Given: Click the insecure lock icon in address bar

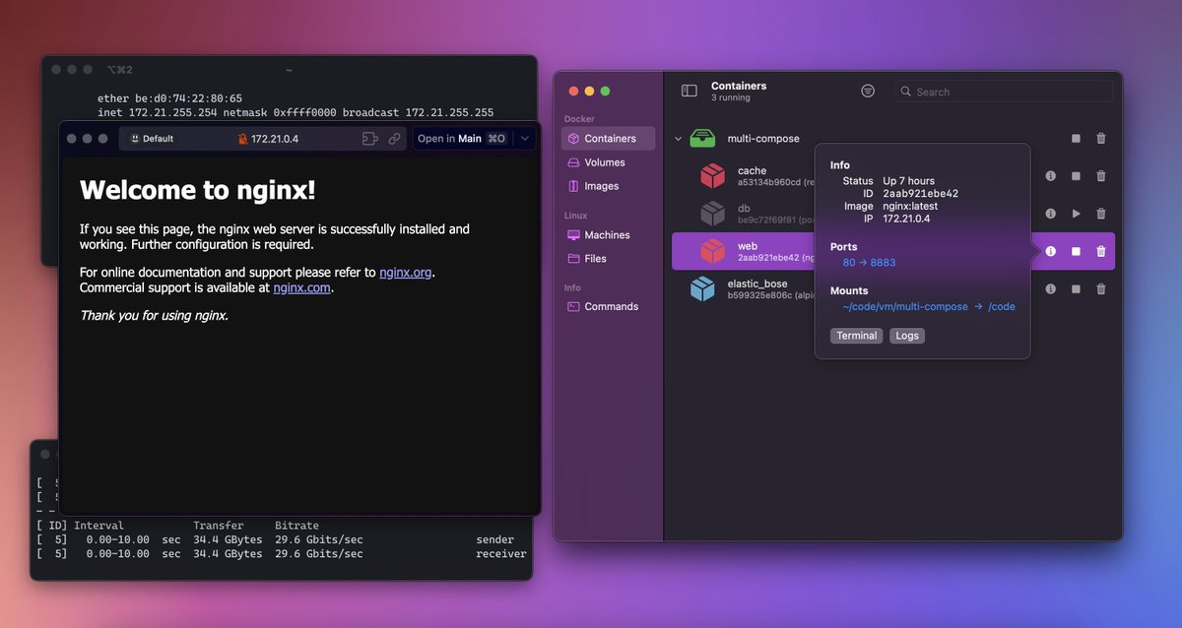Looking at the screenshot, I should (x=243, y=139).
